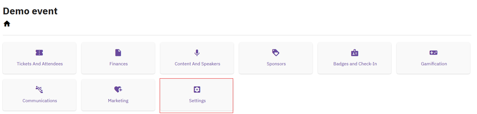Click the gamepad icon for Gamification
Viewport: 477px width, 114px height.
433,53
